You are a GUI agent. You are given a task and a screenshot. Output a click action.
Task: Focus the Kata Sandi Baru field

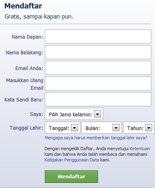(98, 99)
